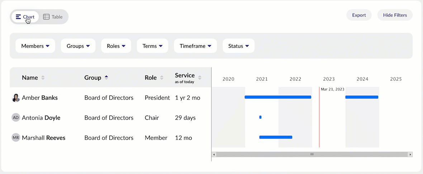The width and height of the screenshot is (423, 174).
Task: Click Antonia Doyle's AD avatar
Action: point(16,118)
